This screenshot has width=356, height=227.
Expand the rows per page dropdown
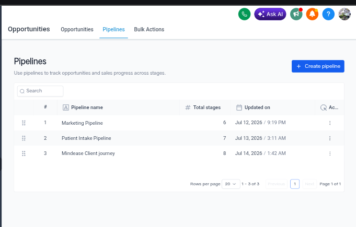pos(231,184)
